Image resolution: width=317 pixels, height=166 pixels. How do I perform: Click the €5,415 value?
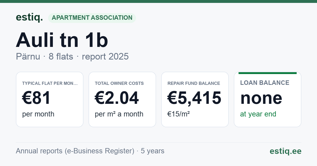point(194,98)
